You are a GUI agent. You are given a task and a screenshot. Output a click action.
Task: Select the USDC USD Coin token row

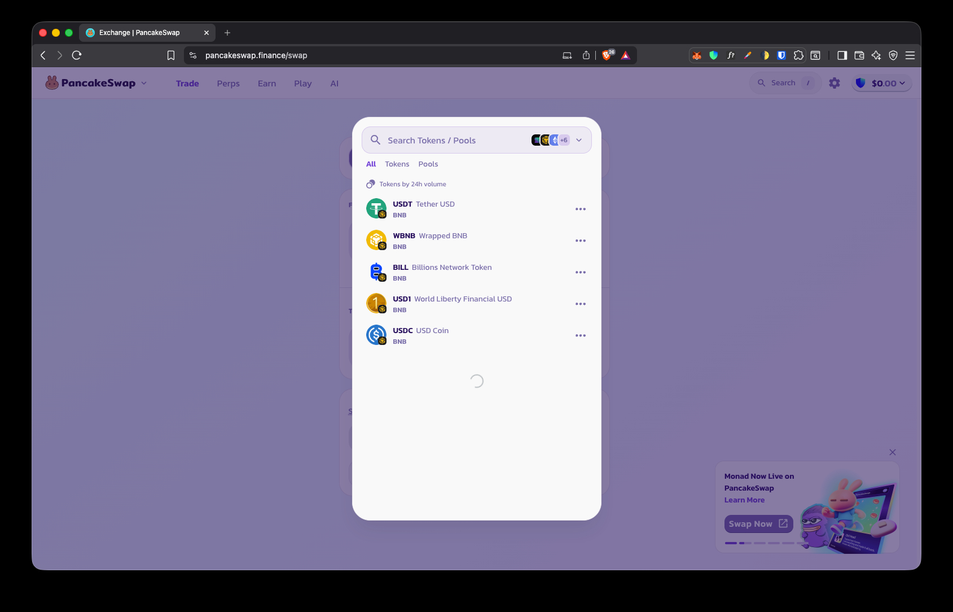click(476, 335)
